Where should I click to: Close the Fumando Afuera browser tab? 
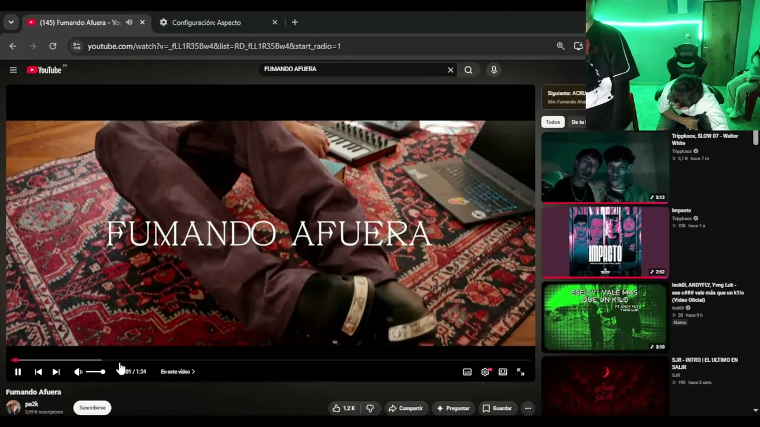pos(142,23)
